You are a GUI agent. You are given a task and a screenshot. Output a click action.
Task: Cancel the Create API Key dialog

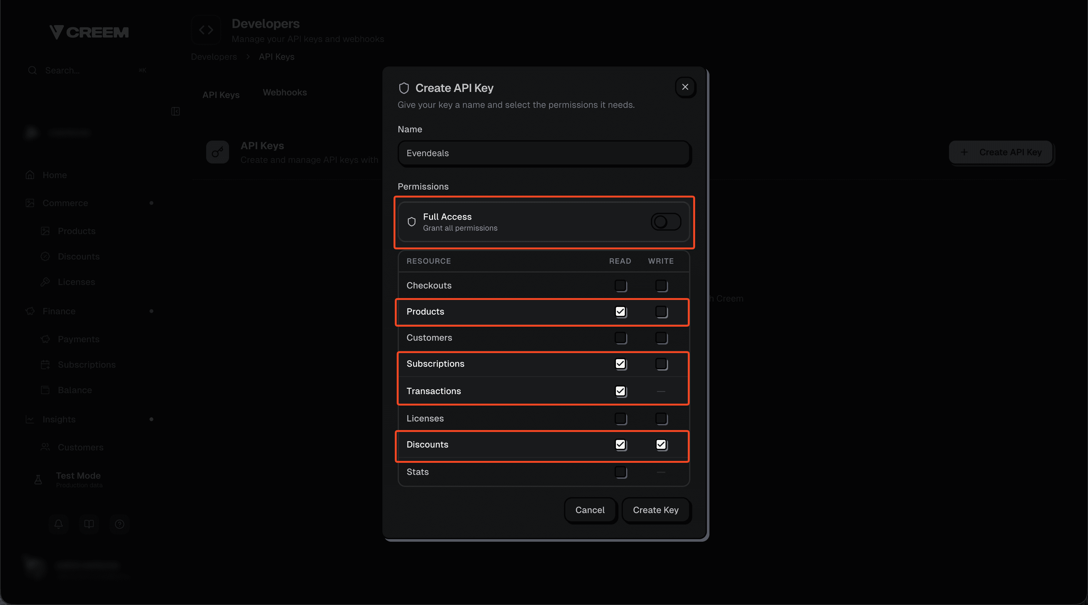coord(590,510)
